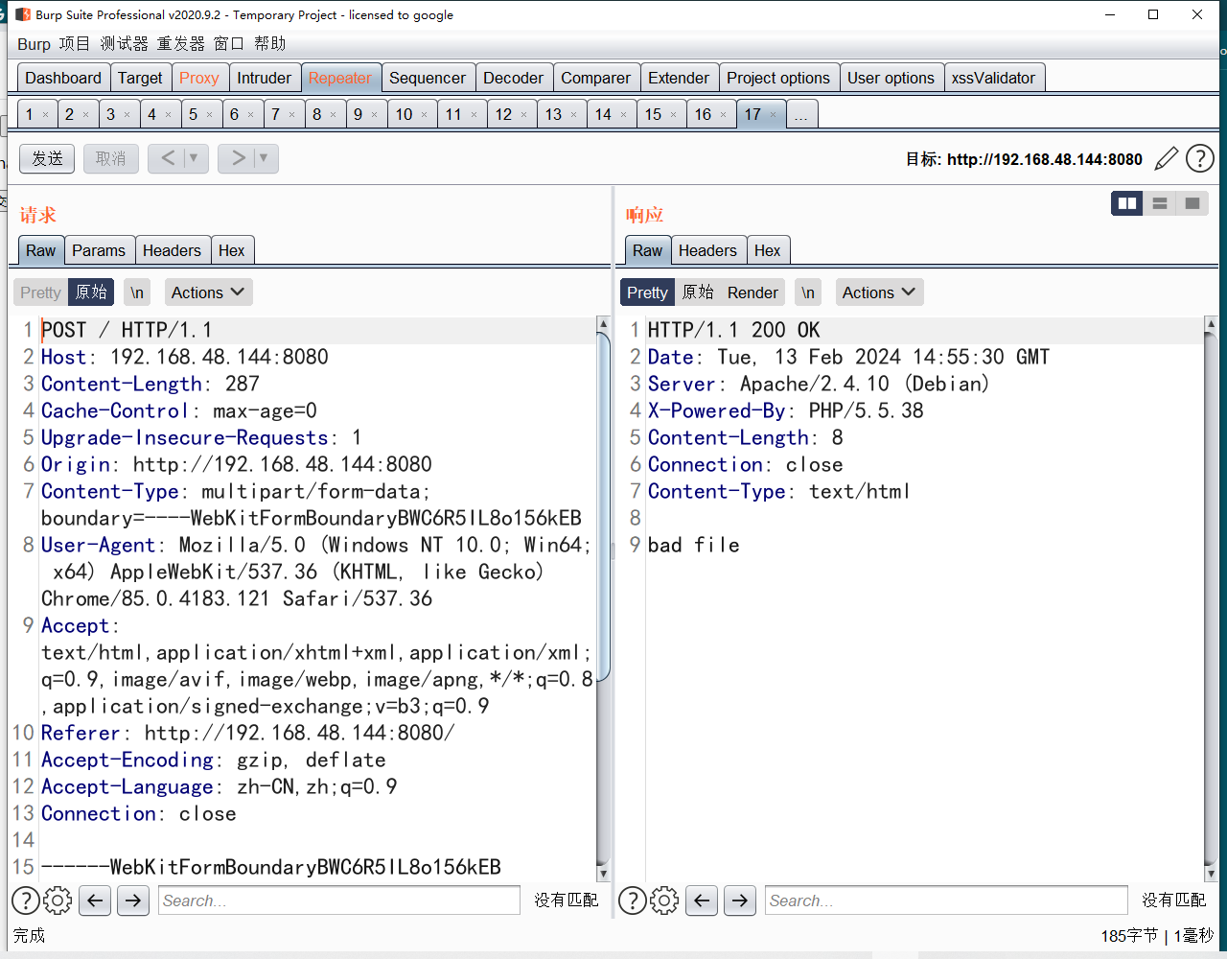
Task: Open forward history dropdown arrow
Action: [x=265, y=158]
